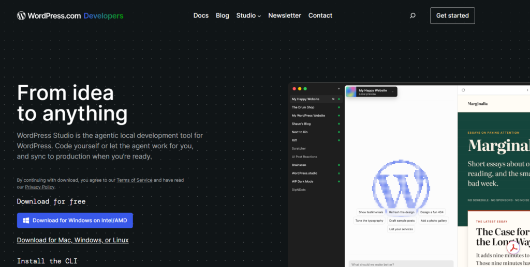Click the Design a fun 404 chip
Viewport: 530px width, 267px height.
[x=432, y=212]
